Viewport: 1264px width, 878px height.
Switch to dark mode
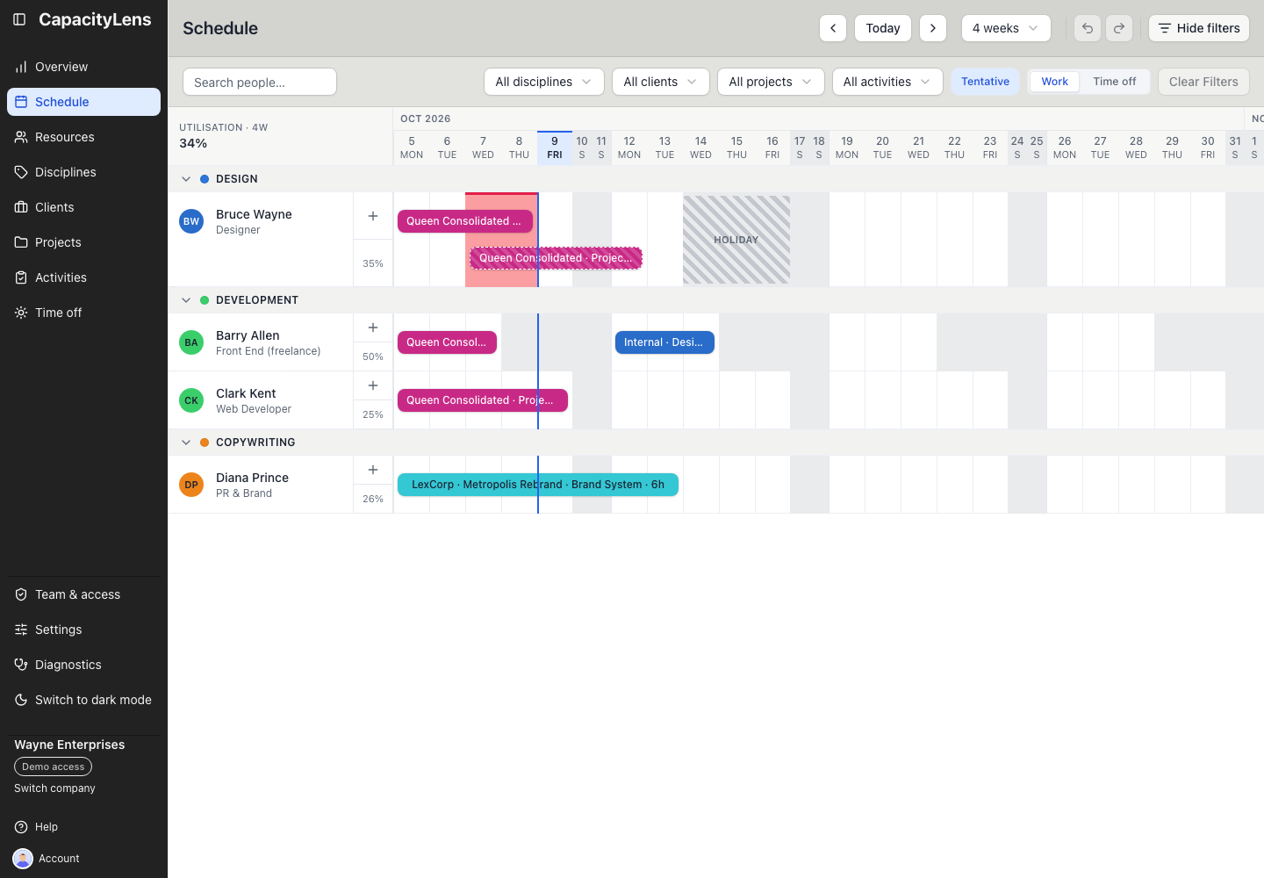tap(83, 700)
